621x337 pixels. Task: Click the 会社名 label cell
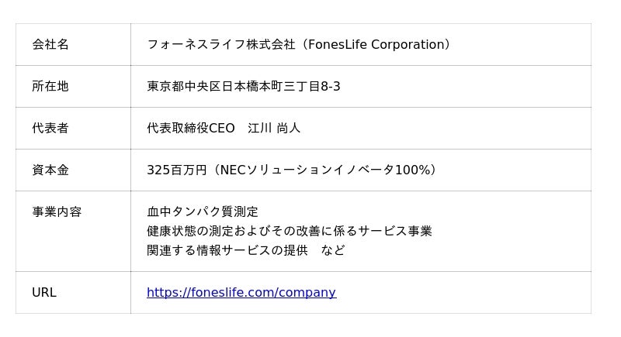[x=50, y=45]
